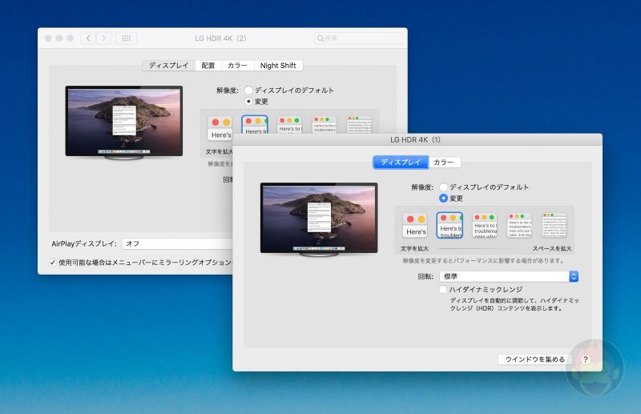Open the Night Shift tab
The height and width of the screenshot is (414, 641).
tap(279, 66)
